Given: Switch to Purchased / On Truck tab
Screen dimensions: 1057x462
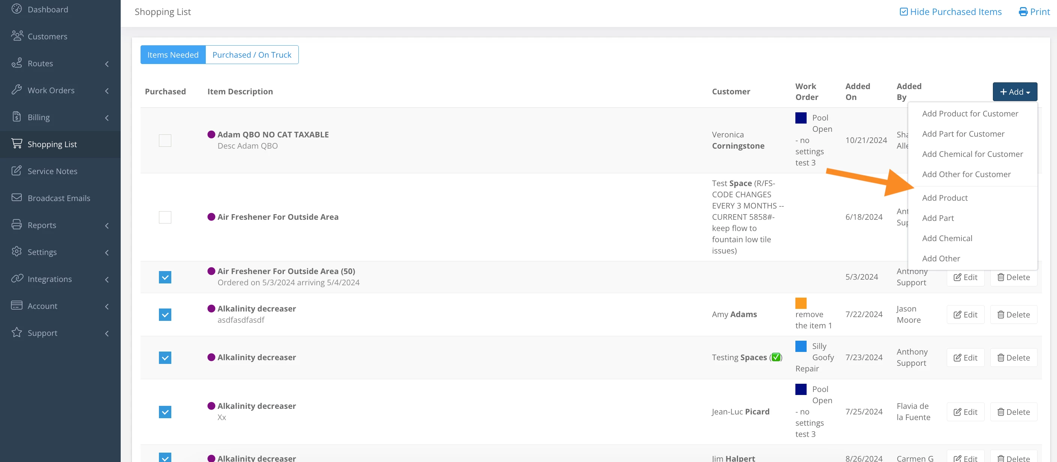Looking at the screenshot, I should pos(252,55).
